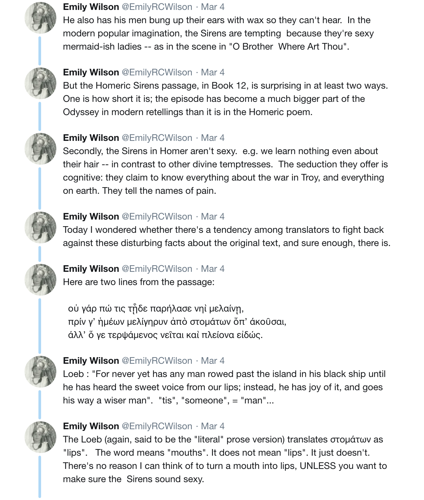Click the Mar 4 timestamp above 'Here are two lines'

point(213,269)
